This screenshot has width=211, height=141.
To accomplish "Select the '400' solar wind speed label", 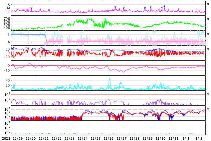I will (x=7, y=28).
